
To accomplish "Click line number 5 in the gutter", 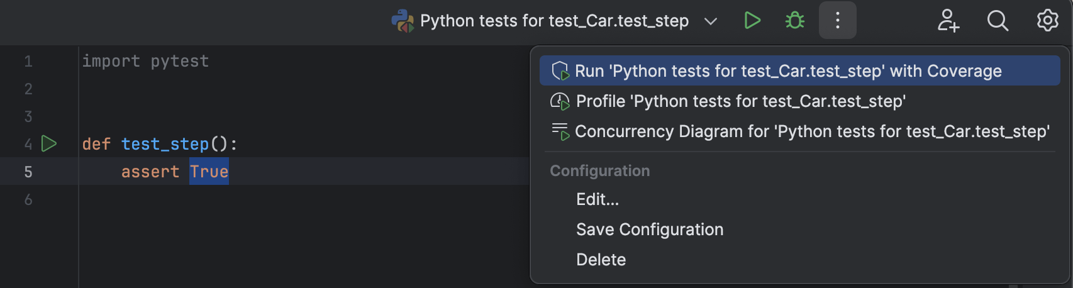I will click(x=28, y=172).
